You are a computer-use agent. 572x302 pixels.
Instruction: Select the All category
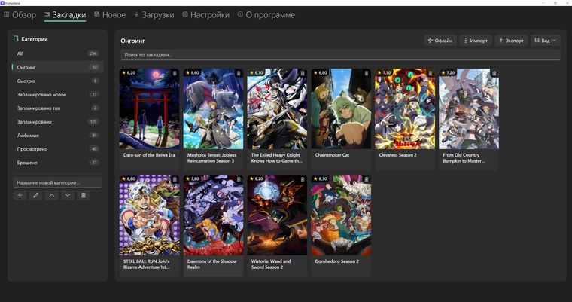coord(58,53)
